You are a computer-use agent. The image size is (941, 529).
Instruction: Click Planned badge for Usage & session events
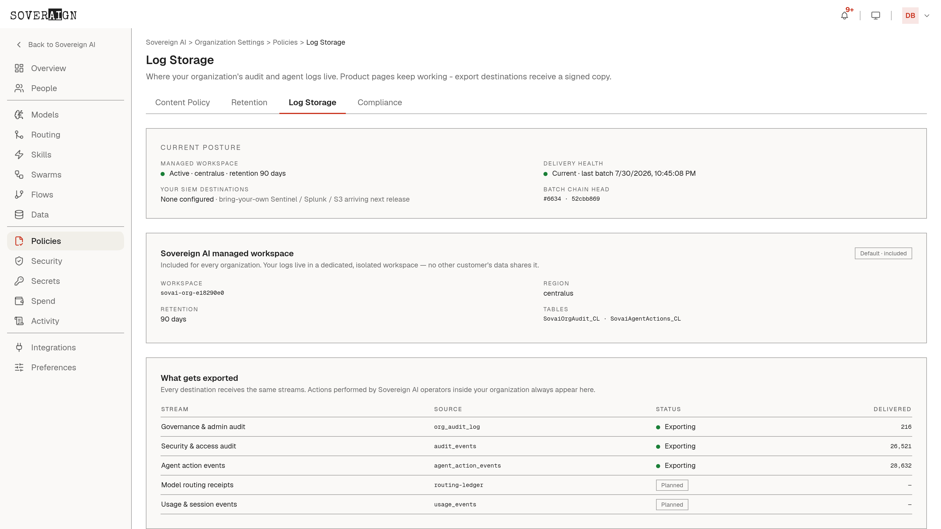tap(672, 505)
